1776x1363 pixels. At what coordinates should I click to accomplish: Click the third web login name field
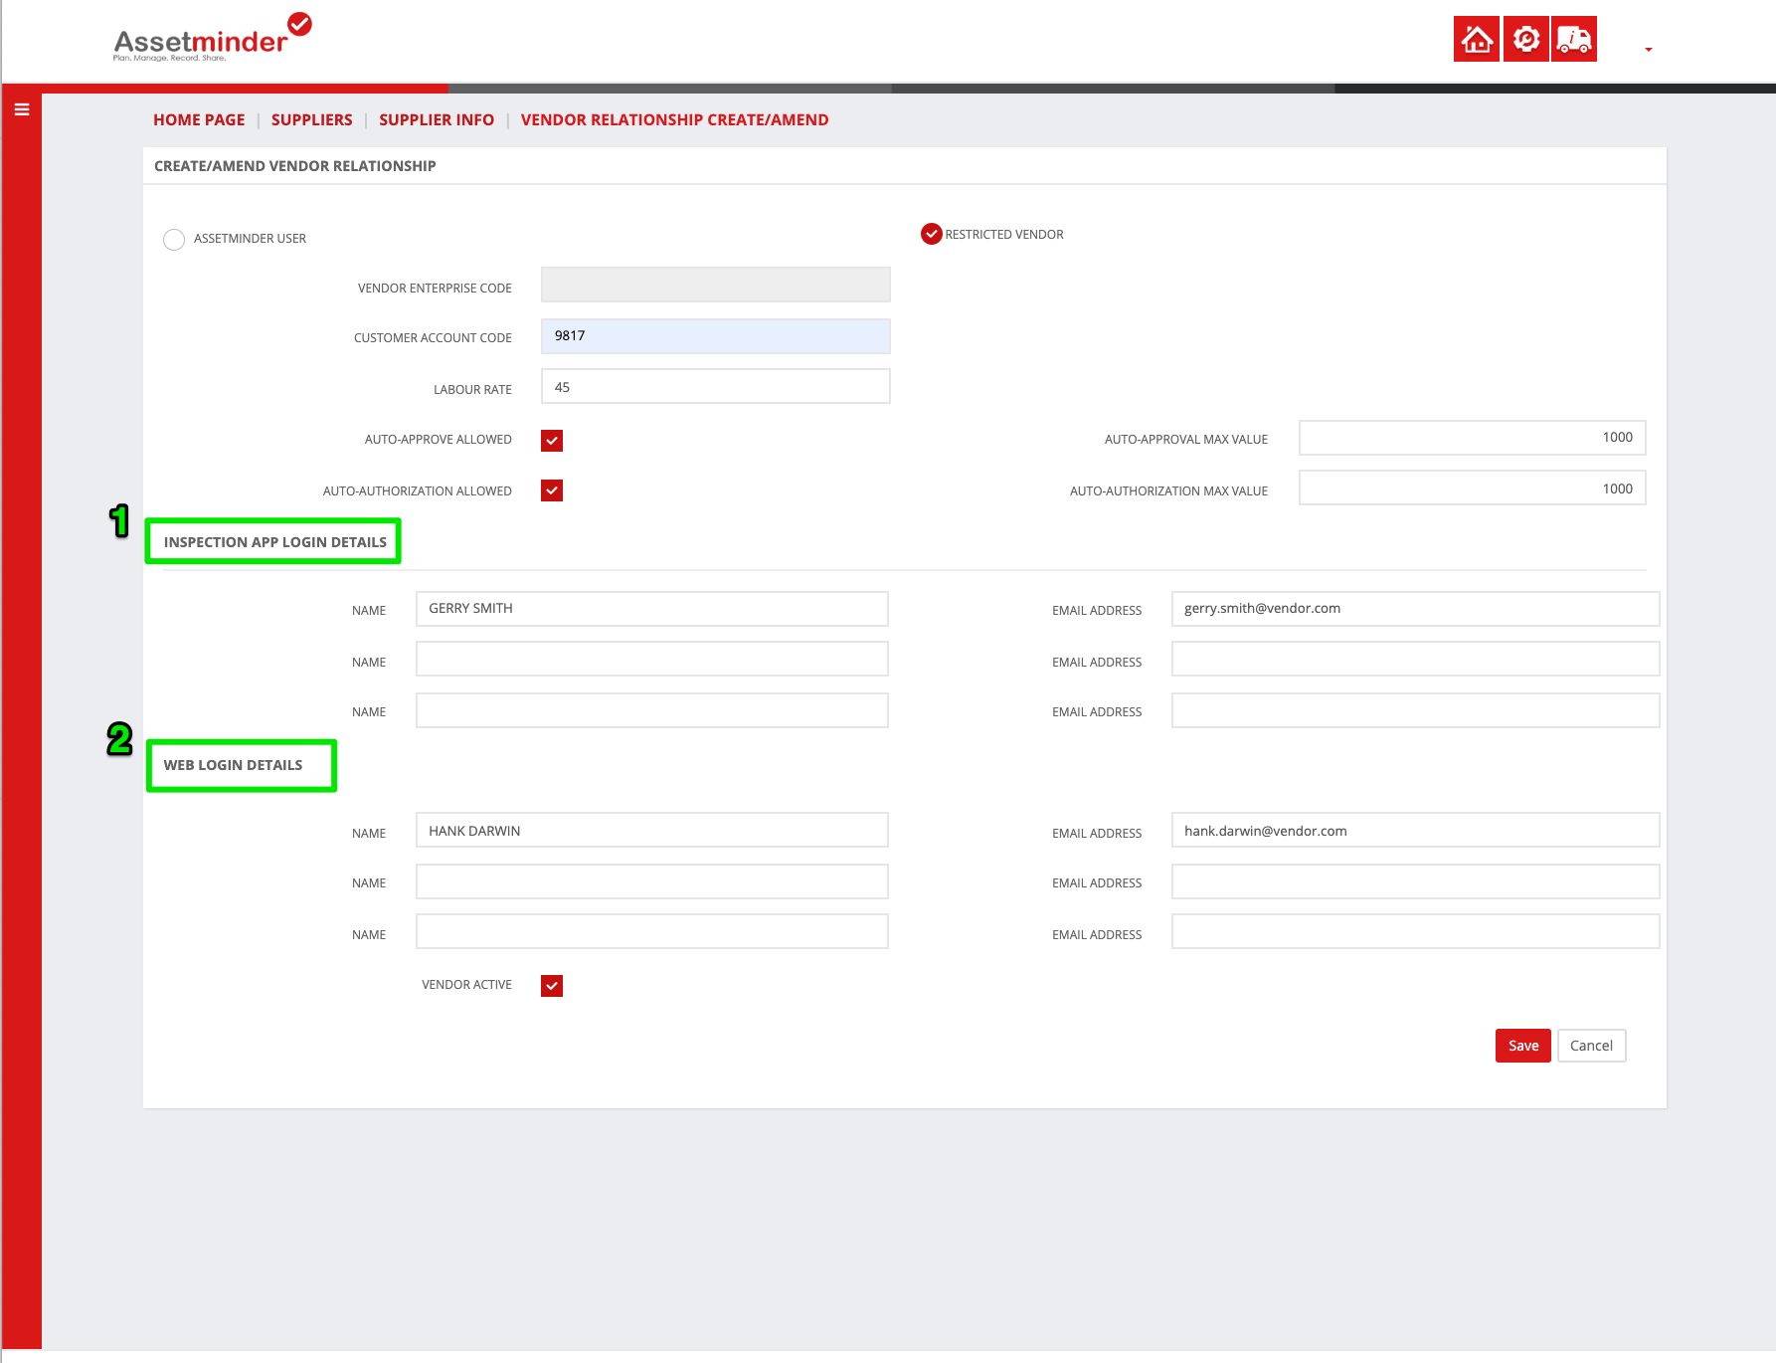click(652, 931)
